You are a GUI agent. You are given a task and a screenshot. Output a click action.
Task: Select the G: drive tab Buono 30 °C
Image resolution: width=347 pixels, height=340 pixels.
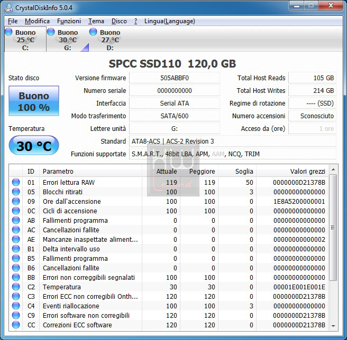coord(68,39)
